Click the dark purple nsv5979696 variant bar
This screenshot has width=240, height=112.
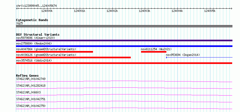click(124, 40)
